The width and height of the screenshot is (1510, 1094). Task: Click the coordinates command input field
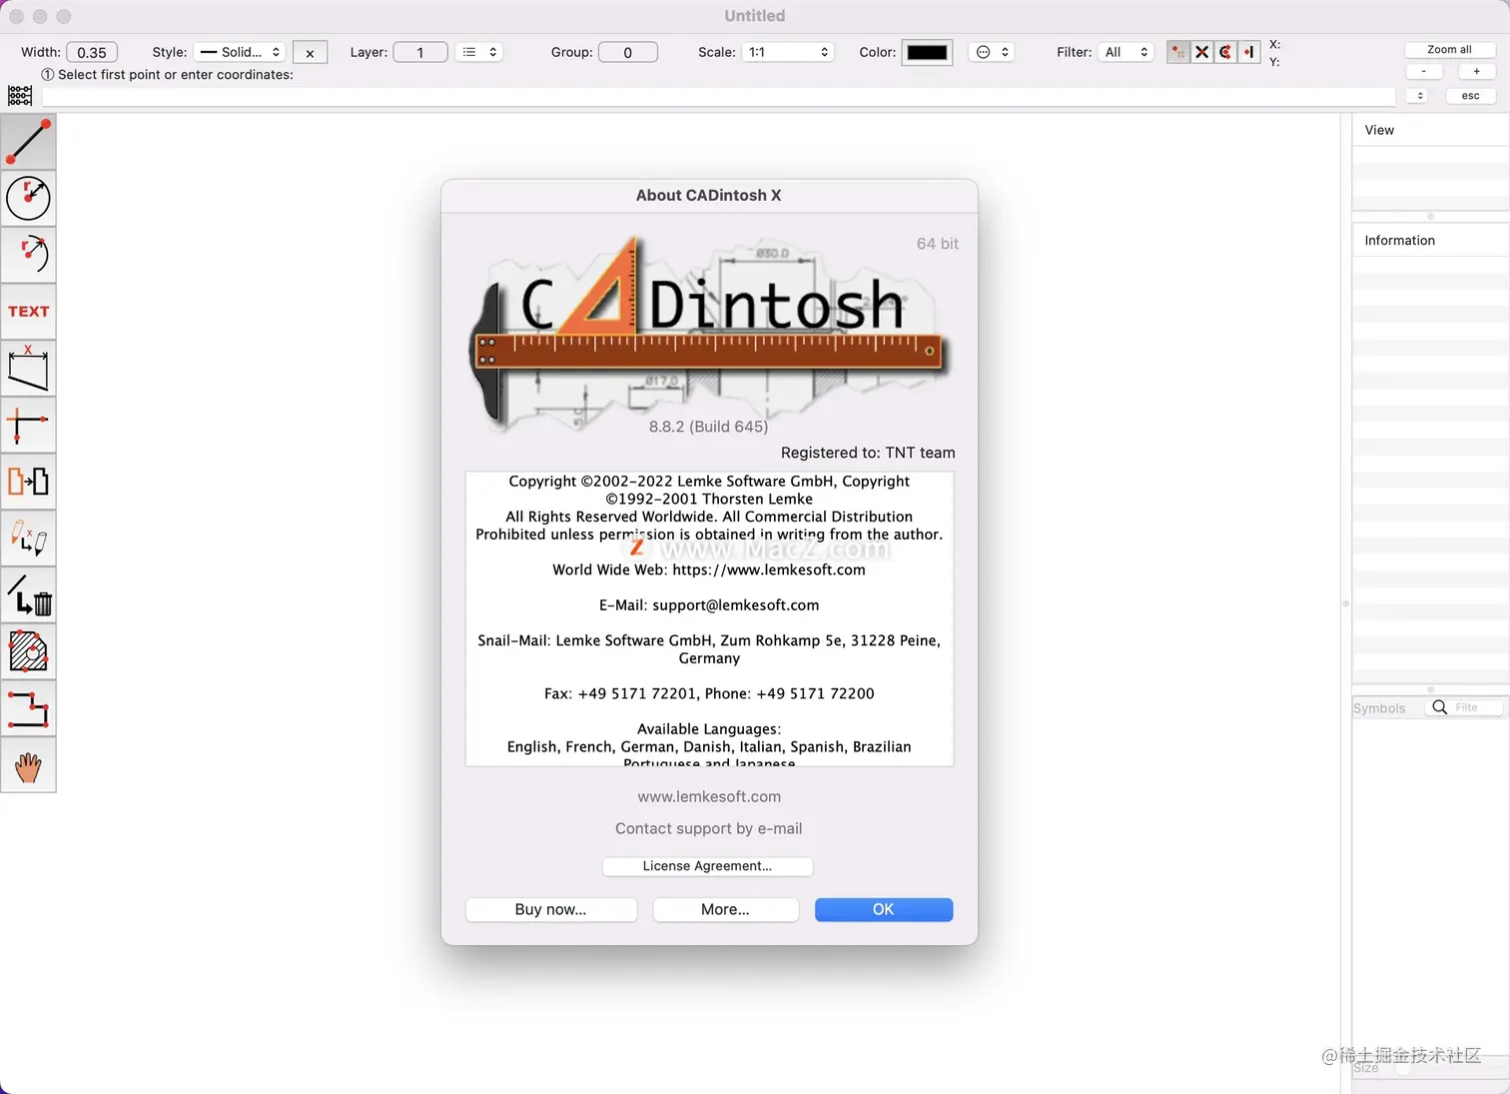718,96
